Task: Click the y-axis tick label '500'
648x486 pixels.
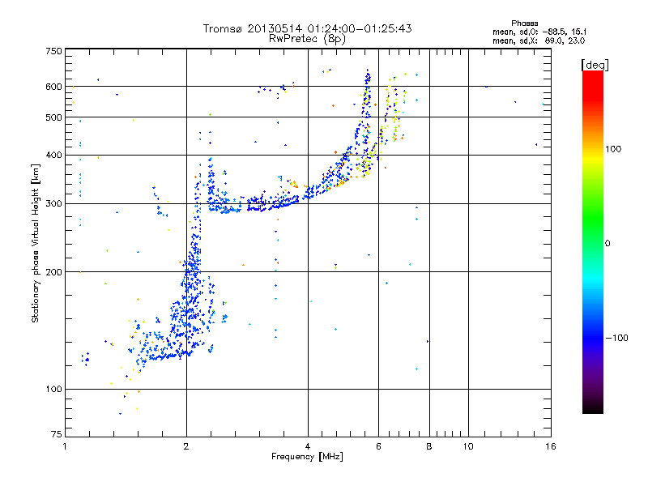Action: (x=53, y=117)
